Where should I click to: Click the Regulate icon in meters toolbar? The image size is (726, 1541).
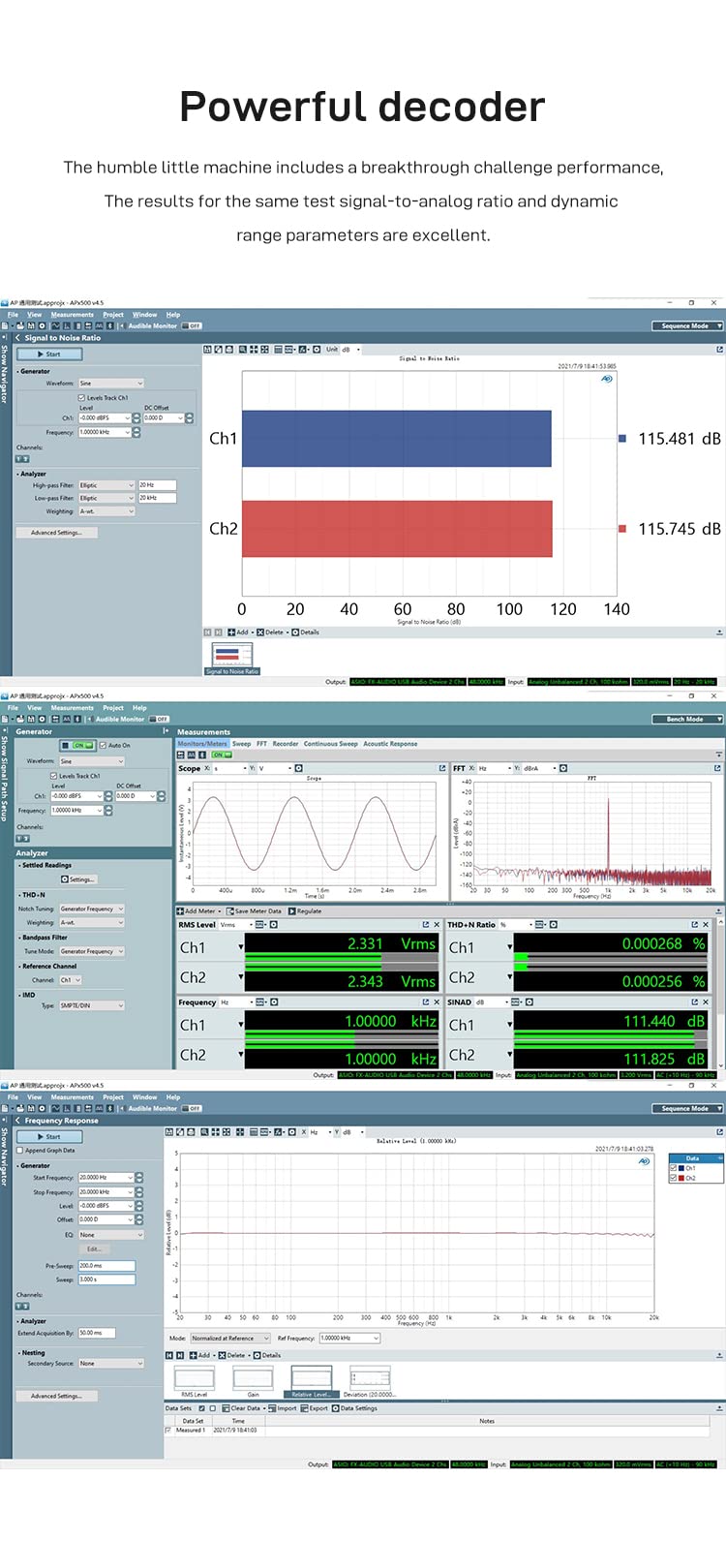pos(292,911)
